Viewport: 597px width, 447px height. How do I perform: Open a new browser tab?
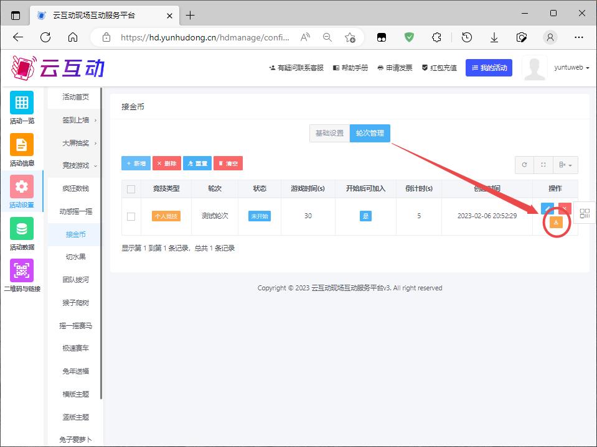190,16
